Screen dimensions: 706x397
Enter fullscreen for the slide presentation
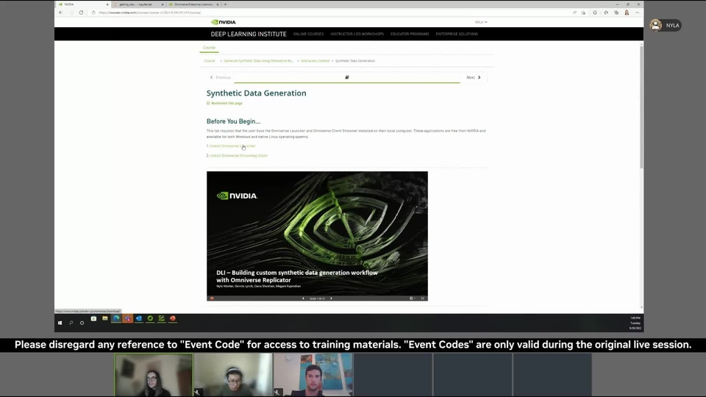(422, 298)
